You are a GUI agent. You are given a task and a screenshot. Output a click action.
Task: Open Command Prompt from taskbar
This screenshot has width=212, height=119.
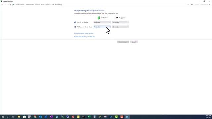(84, 117)
